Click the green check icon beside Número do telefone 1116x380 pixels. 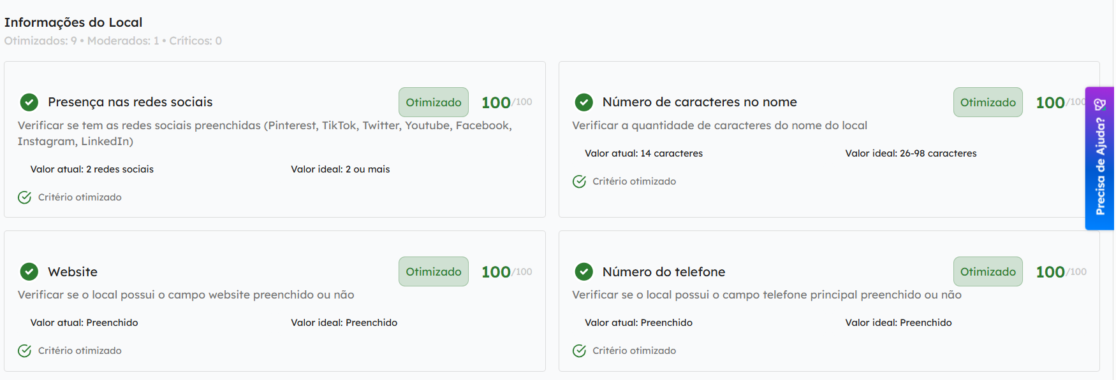(584, 272)
